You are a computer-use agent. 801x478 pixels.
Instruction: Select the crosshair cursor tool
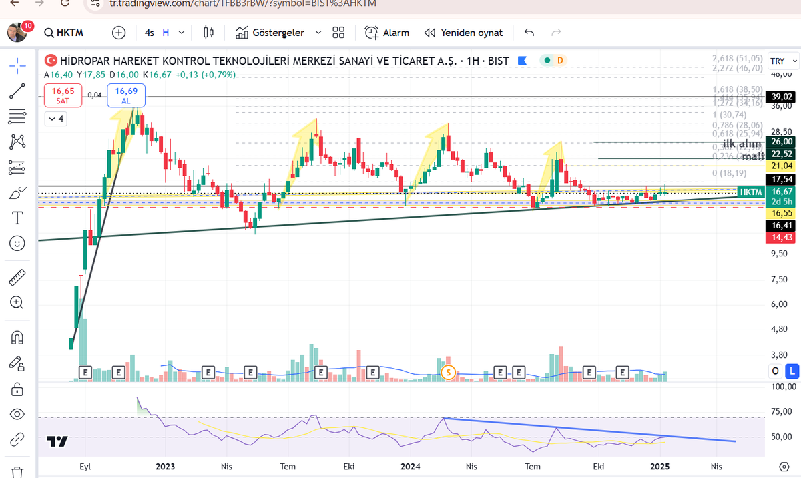17,65
